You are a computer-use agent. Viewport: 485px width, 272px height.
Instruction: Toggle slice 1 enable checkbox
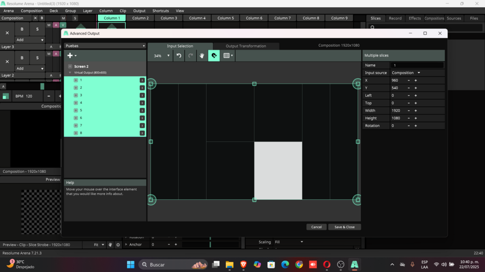(76, 80)
